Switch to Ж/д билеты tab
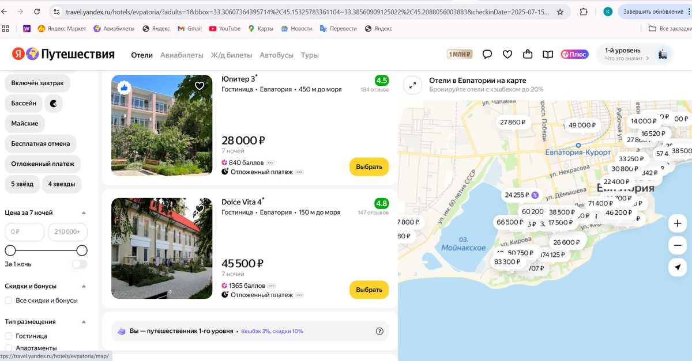 tap(232, 55)
